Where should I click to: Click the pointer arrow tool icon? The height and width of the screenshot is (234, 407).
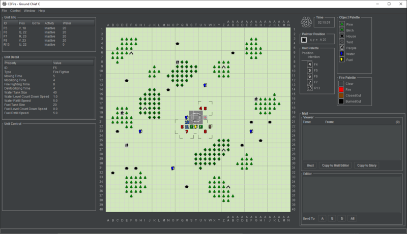click(x=304, y=39)
